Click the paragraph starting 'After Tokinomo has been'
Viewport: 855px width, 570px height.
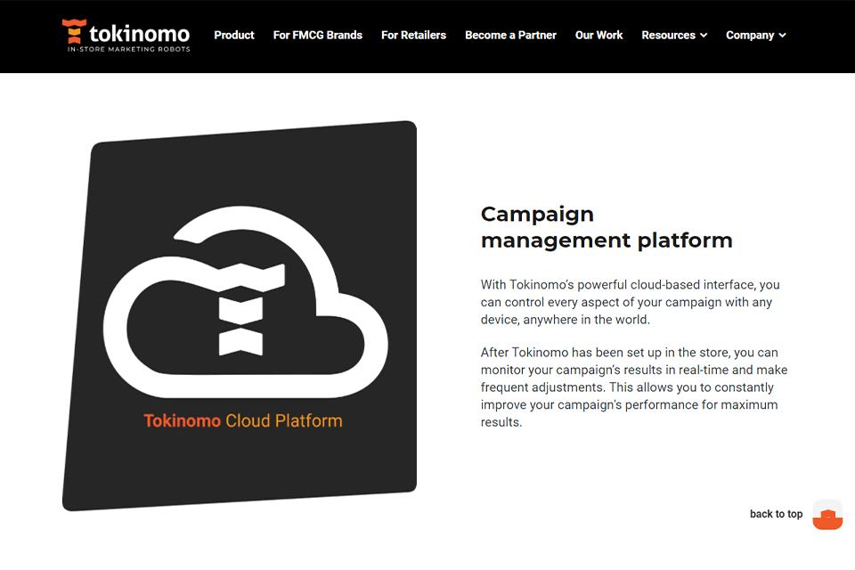coord(633,387)
